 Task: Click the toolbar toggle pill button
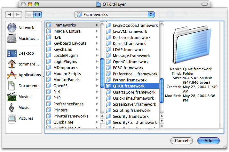(x=204, y=4)
